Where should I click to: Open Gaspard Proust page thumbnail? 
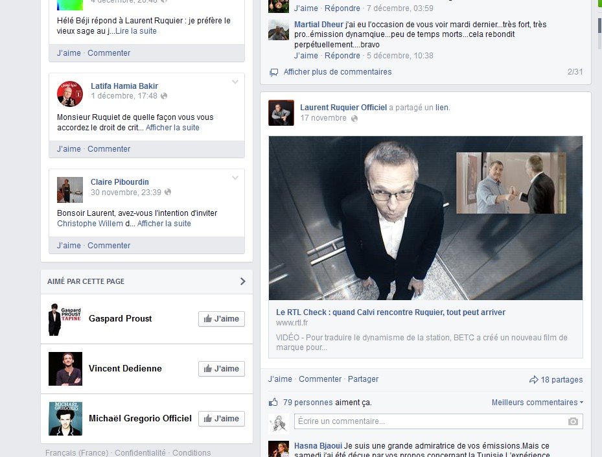point(65,319)
